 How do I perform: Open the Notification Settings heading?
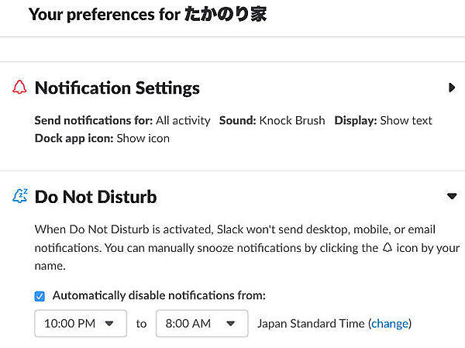point(117,88)
